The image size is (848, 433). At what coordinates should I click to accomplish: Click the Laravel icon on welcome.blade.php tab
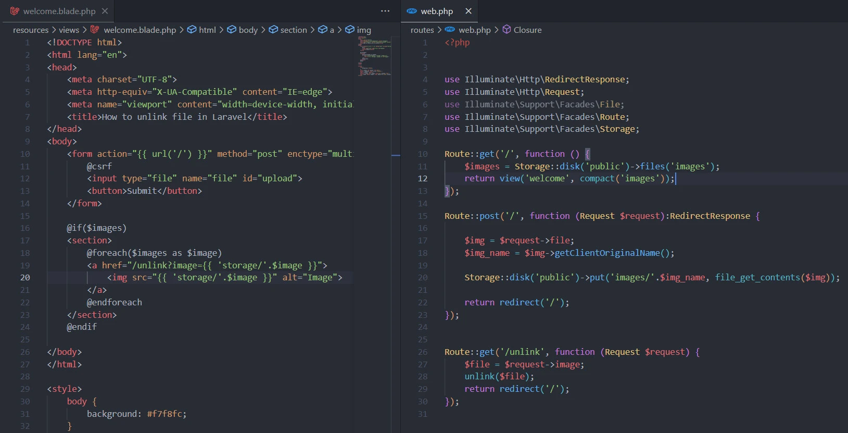click(x=15, y=11)
